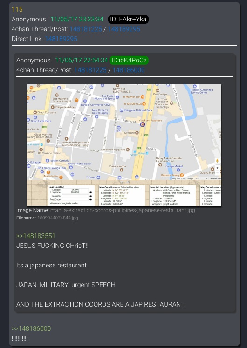Screen dimensions: 247x348
Task: Open the embedded map image thumbnail
Action: 124,145
